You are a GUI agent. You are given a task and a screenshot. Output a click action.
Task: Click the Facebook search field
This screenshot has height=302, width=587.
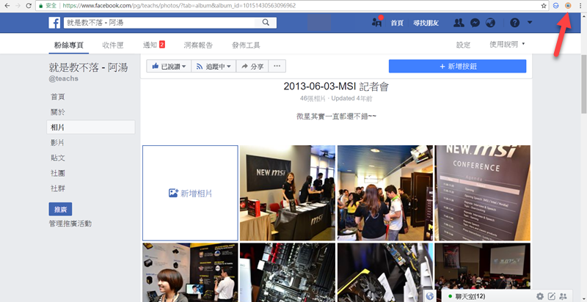point(159,23)
